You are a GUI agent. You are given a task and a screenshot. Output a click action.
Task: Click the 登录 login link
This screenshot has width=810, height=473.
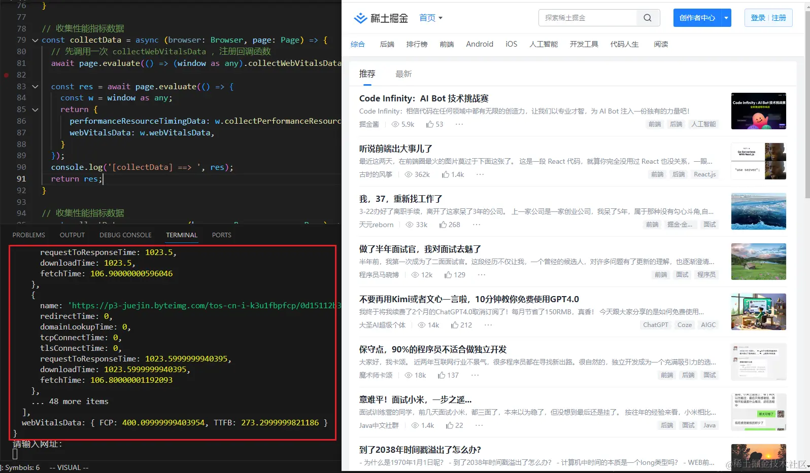tap(758, 18)
